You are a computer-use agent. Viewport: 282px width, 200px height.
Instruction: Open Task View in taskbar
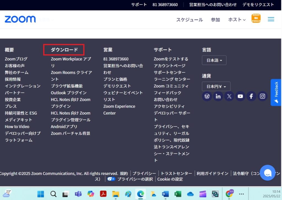(x=66, y=194)
